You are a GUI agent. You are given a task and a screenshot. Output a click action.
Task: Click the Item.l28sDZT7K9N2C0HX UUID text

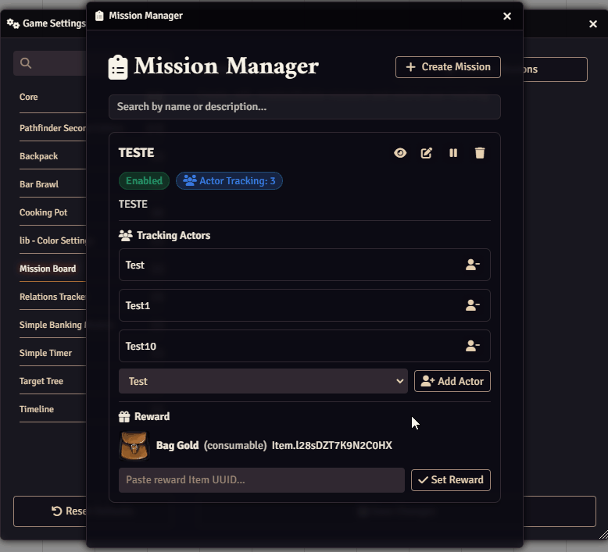point(332,446)
